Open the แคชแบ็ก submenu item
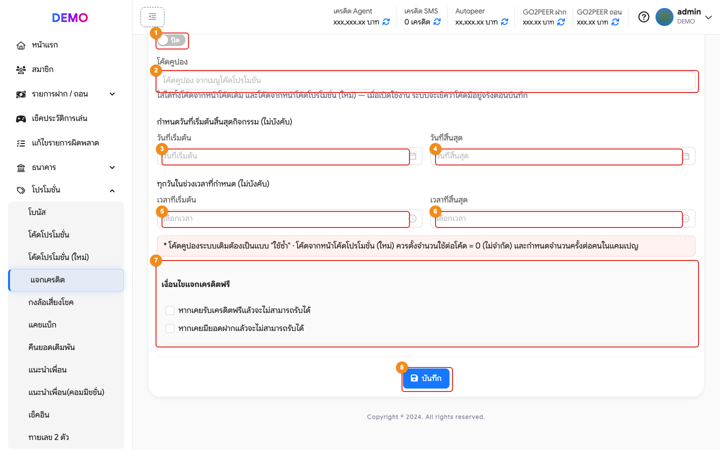This screenshot has height=450, width=720. coord(66,325)
